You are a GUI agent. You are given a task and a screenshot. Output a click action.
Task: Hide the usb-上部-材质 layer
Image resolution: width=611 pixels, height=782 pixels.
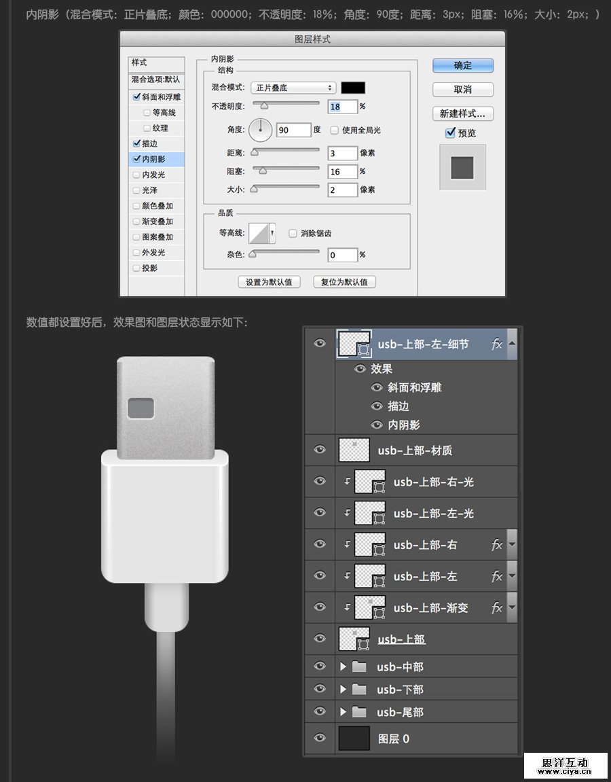pyautogui.click(x=319, y=449)
